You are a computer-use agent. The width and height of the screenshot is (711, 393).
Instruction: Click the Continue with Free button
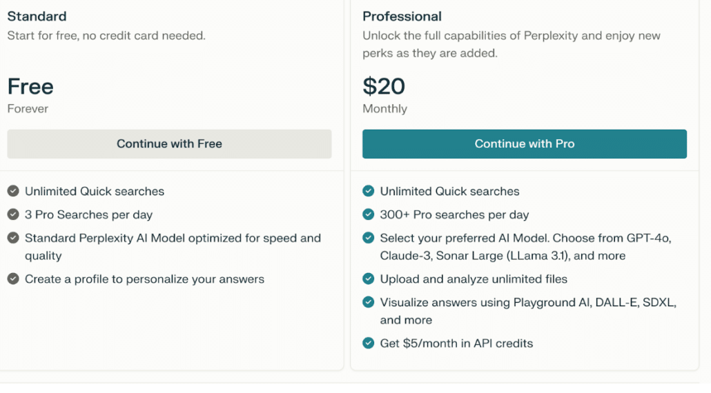click(169, 144)
